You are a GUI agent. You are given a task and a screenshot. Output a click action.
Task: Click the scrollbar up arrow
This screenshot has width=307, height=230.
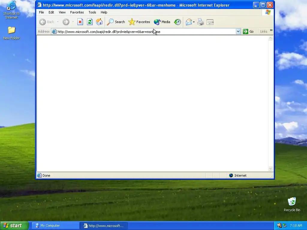[x=271, y=38]
